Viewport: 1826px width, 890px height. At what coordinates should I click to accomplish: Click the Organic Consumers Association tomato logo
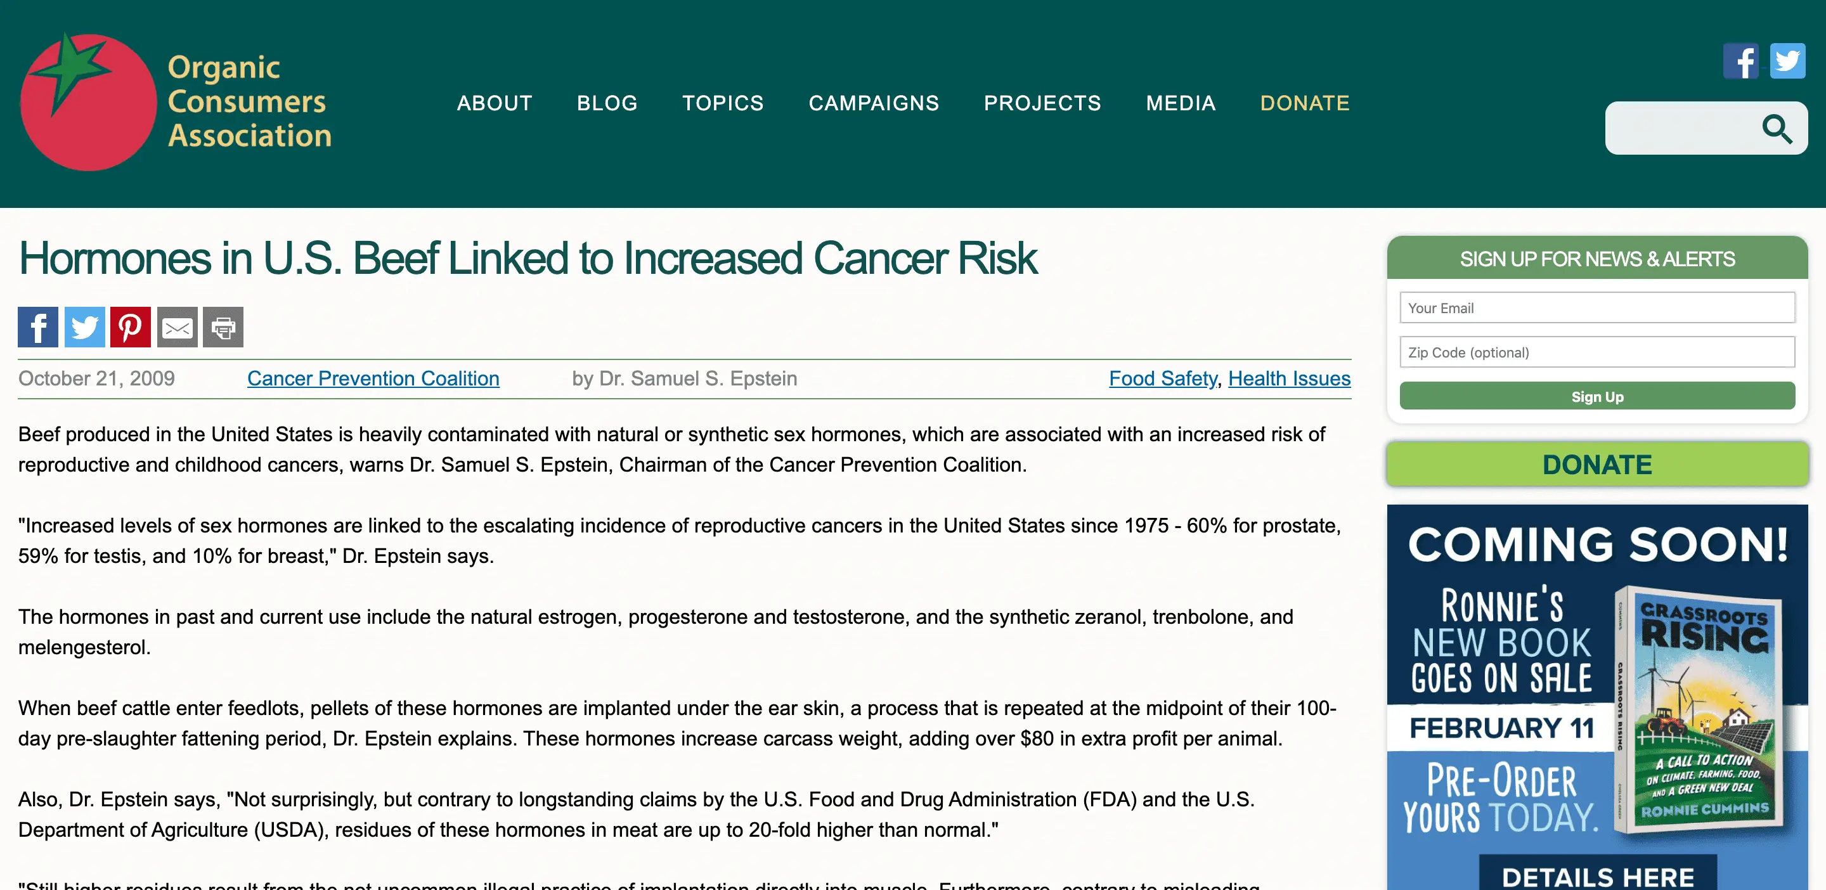(88, 102)
